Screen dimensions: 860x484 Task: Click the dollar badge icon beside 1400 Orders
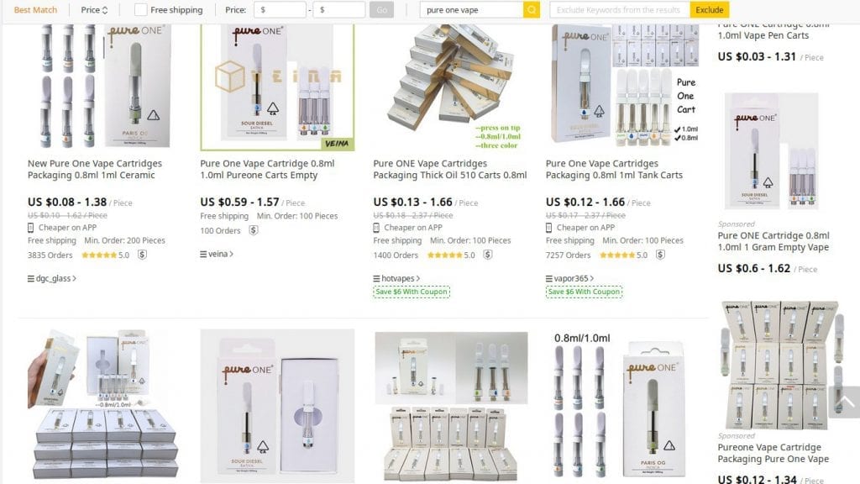pyautogui.click(x=487, y=255)
